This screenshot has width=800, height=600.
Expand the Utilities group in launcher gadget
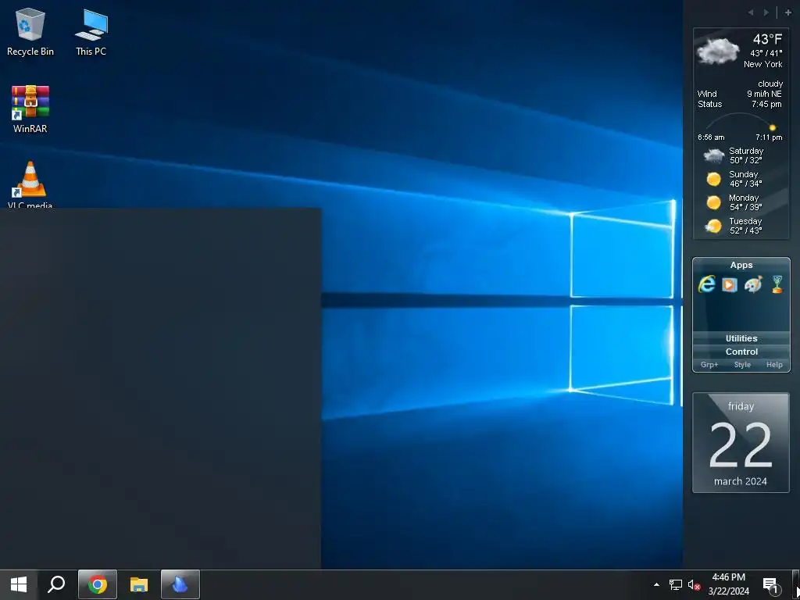tap(741, 338)
